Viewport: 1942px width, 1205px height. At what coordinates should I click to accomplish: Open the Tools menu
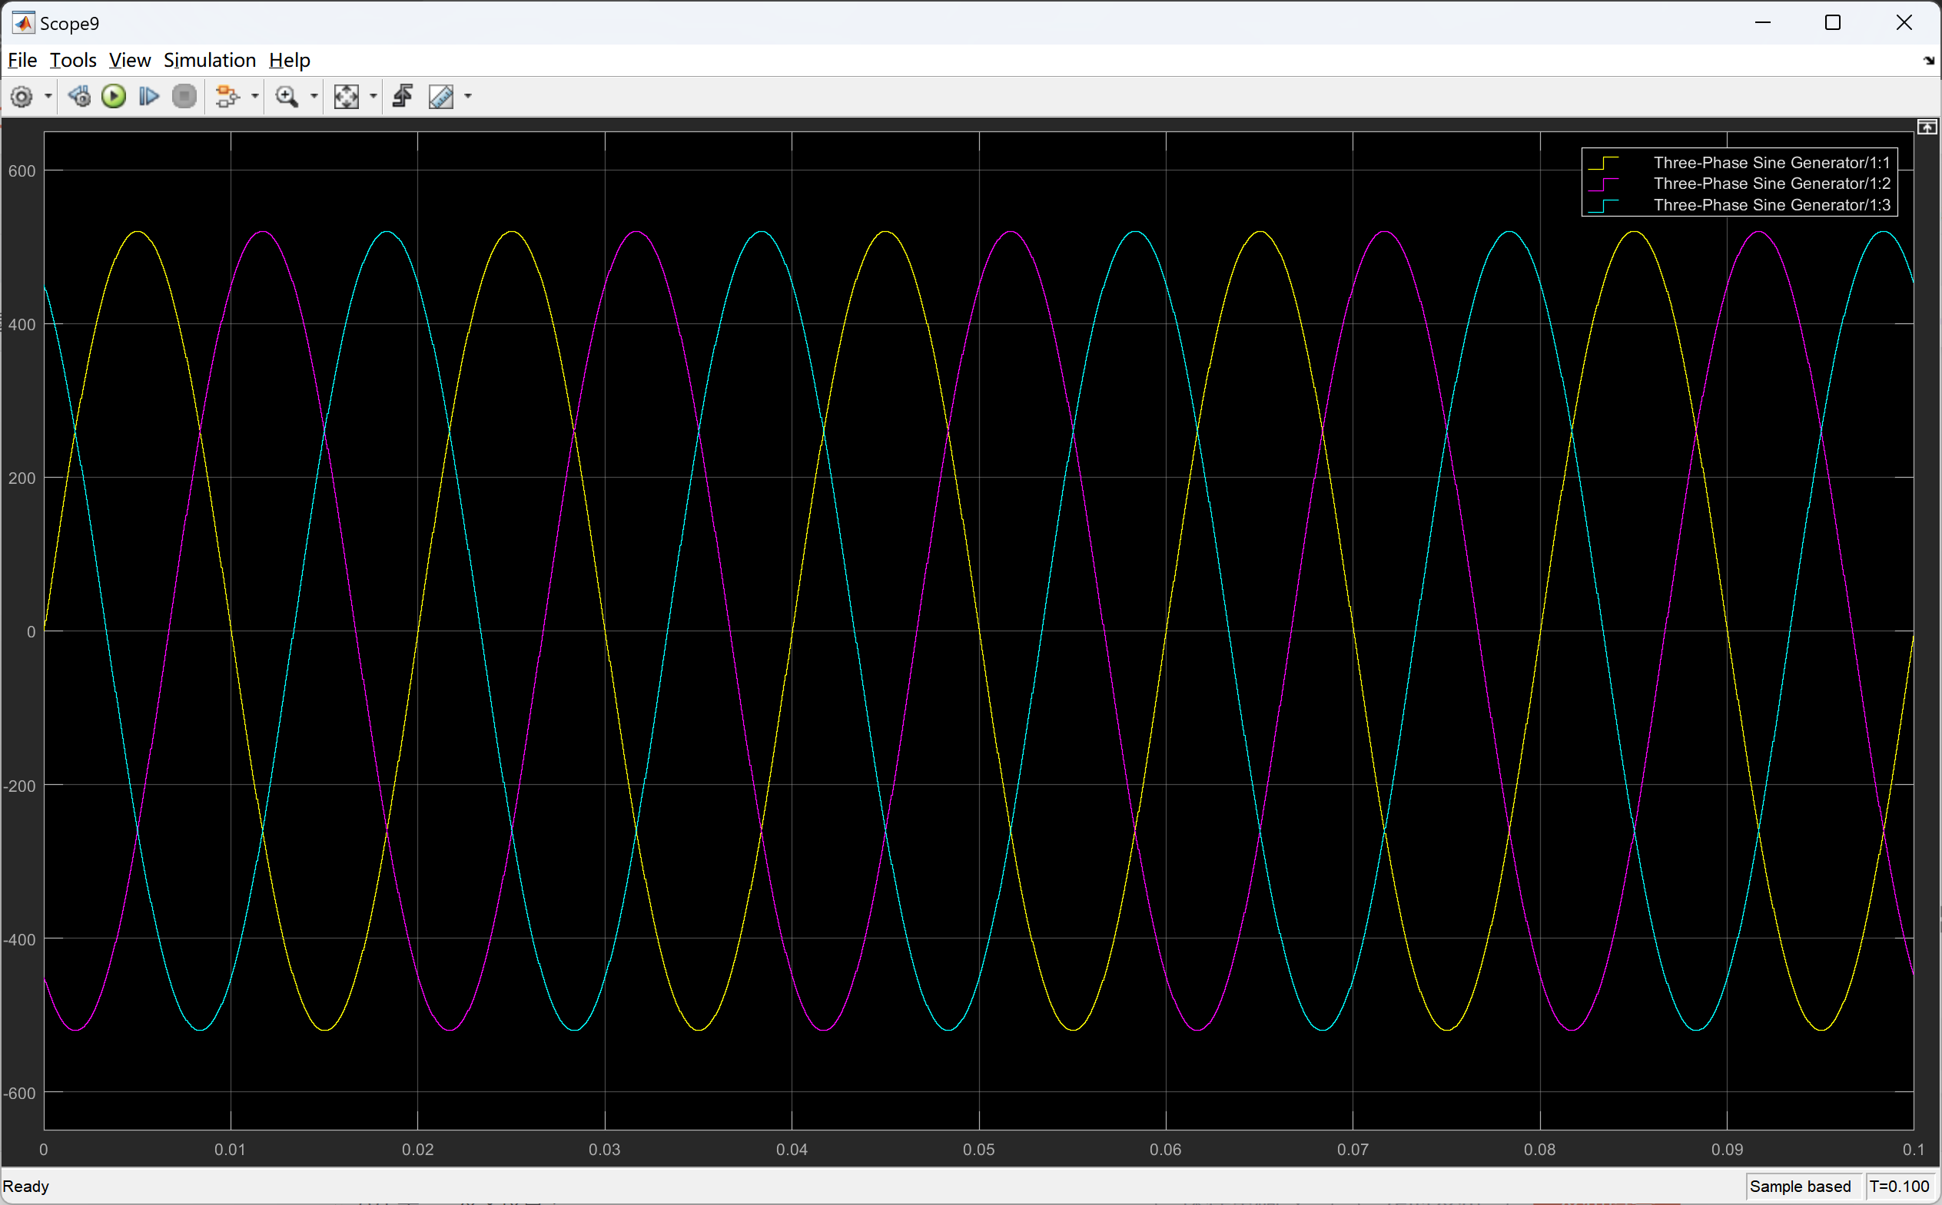[x=72, y=61]
